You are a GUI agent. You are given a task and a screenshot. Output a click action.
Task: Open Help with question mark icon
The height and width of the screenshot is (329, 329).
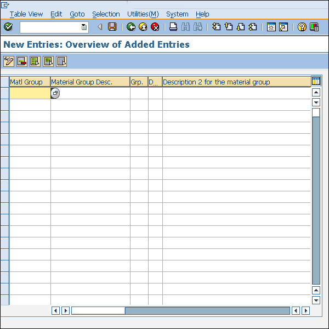[302, 27]
